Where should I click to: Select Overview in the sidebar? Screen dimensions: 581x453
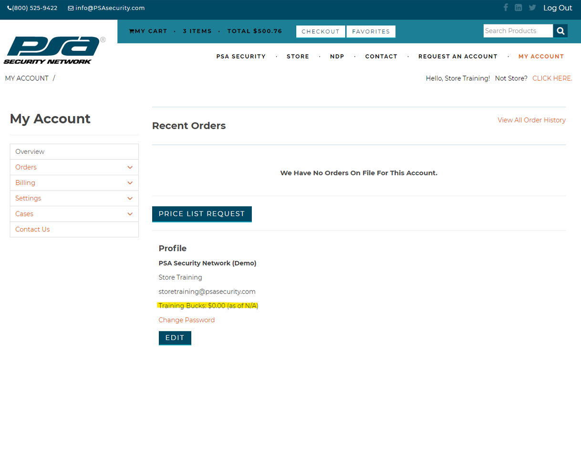pos(74,151)
